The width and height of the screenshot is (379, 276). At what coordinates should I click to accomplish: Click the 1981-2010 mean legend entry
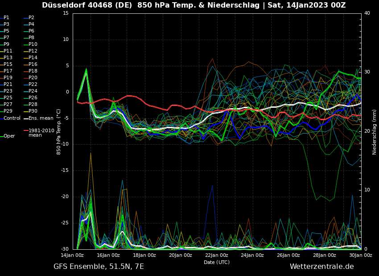(x=41, y=133)
